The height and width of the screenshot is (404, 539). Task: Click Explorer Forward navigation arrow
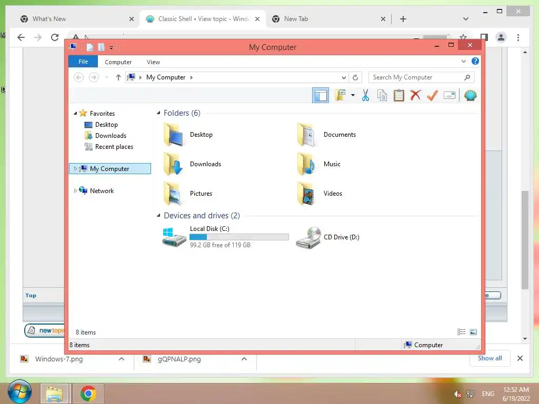[94, 77]
